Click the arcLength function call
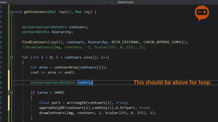 tap(76, 103)
